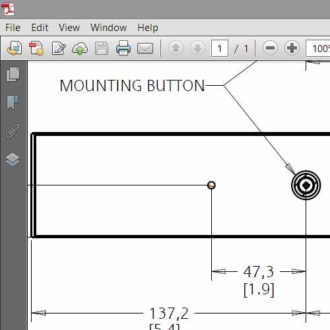The image size is (330, 330).
Task: Click the zoom percentage box
Action: [x=318, y=48]
